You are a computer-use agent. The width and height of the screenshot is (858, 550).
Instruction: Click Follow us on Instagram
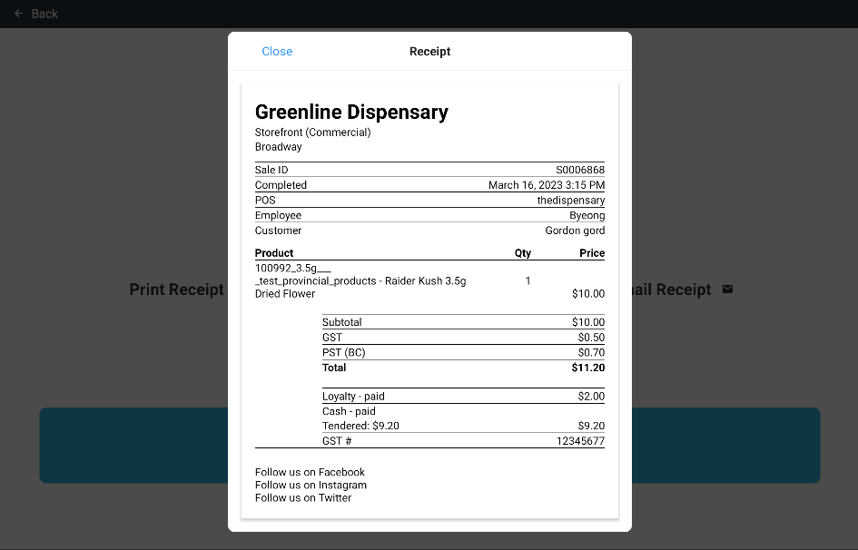(x=311, y=485)
